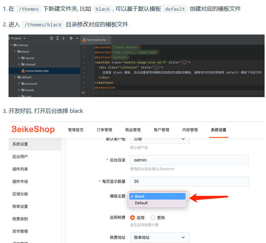Viewport: 266px width, 243px height.
Task: Click the locate-file target icon in Project panel
Action: (51, 38)
